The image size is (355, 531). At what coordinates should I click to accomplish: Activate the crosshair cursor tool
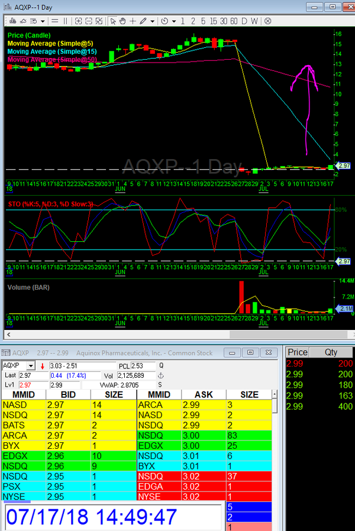[133, 21]
